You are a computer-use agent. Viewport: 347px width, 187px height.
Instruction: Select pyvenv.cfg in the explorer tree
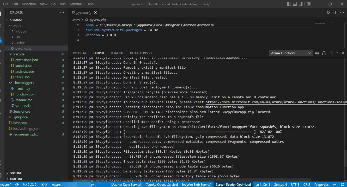[x=36, y=48]
